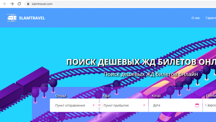Open the calendar icon in date field
The image size is (216, 122).
pyautogui.click(x=197, y=105)
